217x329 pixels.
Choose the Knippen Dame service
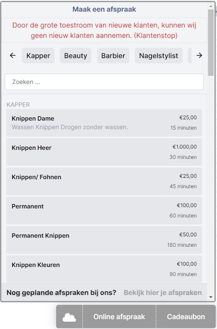tap(104, 123)
